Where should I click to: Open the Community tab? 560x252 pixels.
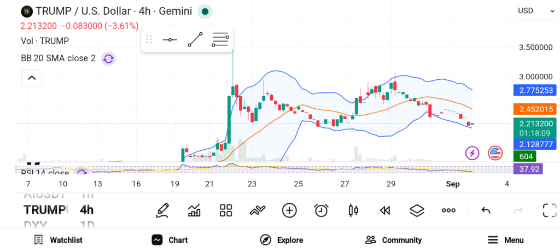point(394,240)
